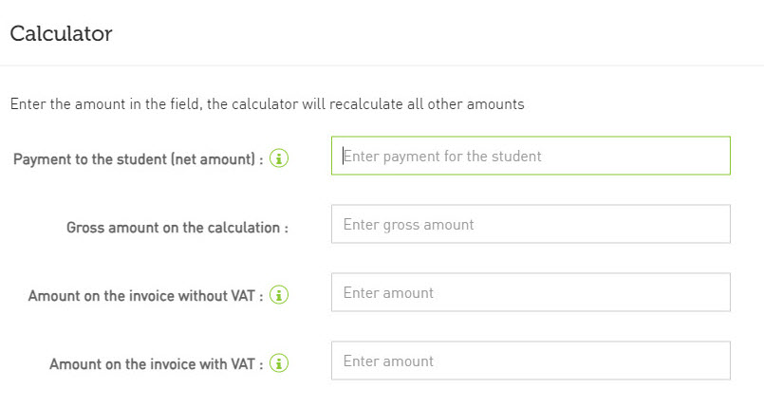Open info tooltip for payment to student
The image size is (764, 407).
click(279, 158)
